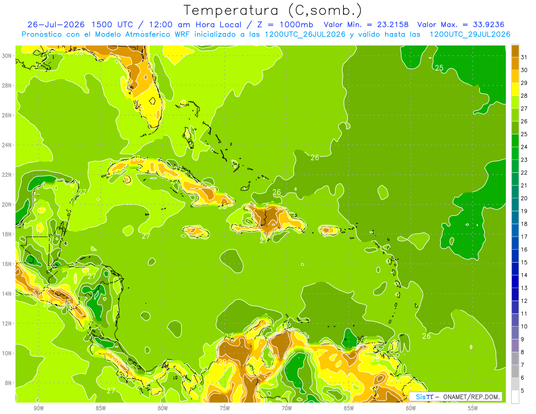Click the legend value 11

[524, 314]
